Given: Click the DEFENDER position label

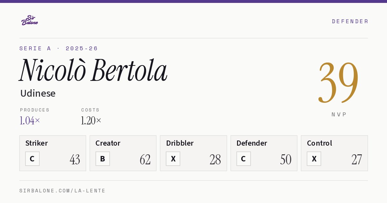Looking at the screenshot, I should [350, 21].
